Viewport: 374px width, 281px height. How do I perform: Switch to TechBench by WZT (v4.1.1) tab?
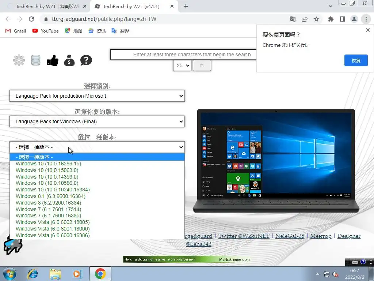pyautogui.click(x=131, y=7)
